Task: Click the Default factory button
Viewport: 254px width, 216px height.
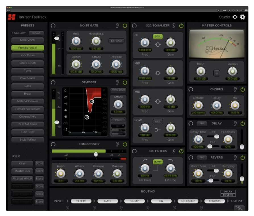Action: (x=36, y=33)
